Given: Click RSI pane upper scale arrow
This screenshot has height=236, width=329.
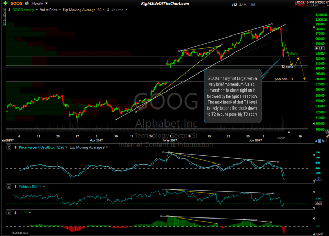Looking at the screenshot, I should coord(314,192).
